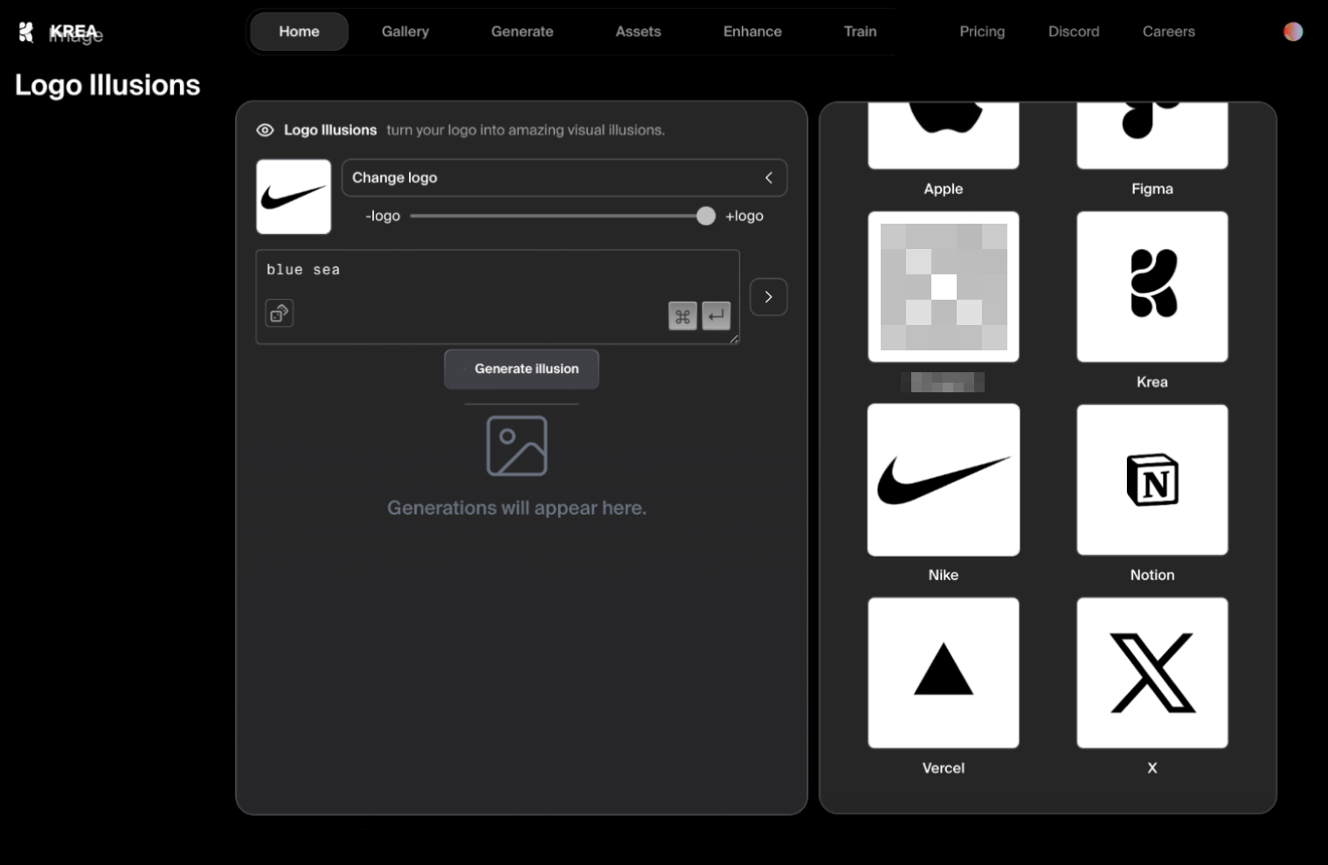This screenshot has height=865, width=1328.
Task: Select the Figma logo thumbnail
Action: click(1152, 135)
